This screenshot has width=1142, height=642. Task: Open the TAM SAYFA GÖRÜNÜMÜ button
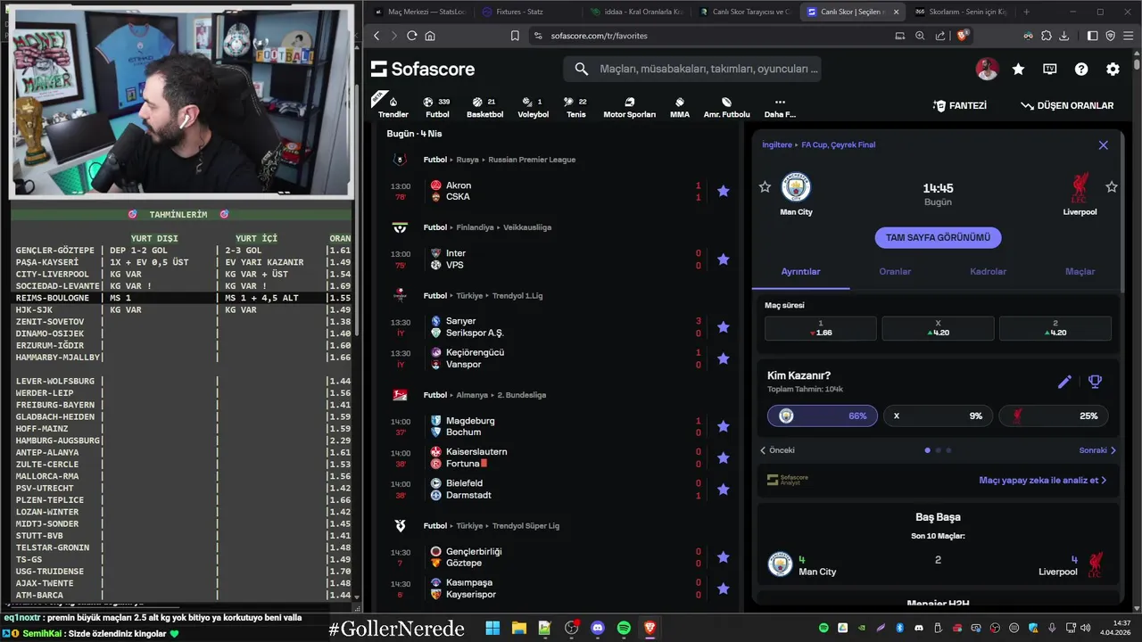coord(938,237)
